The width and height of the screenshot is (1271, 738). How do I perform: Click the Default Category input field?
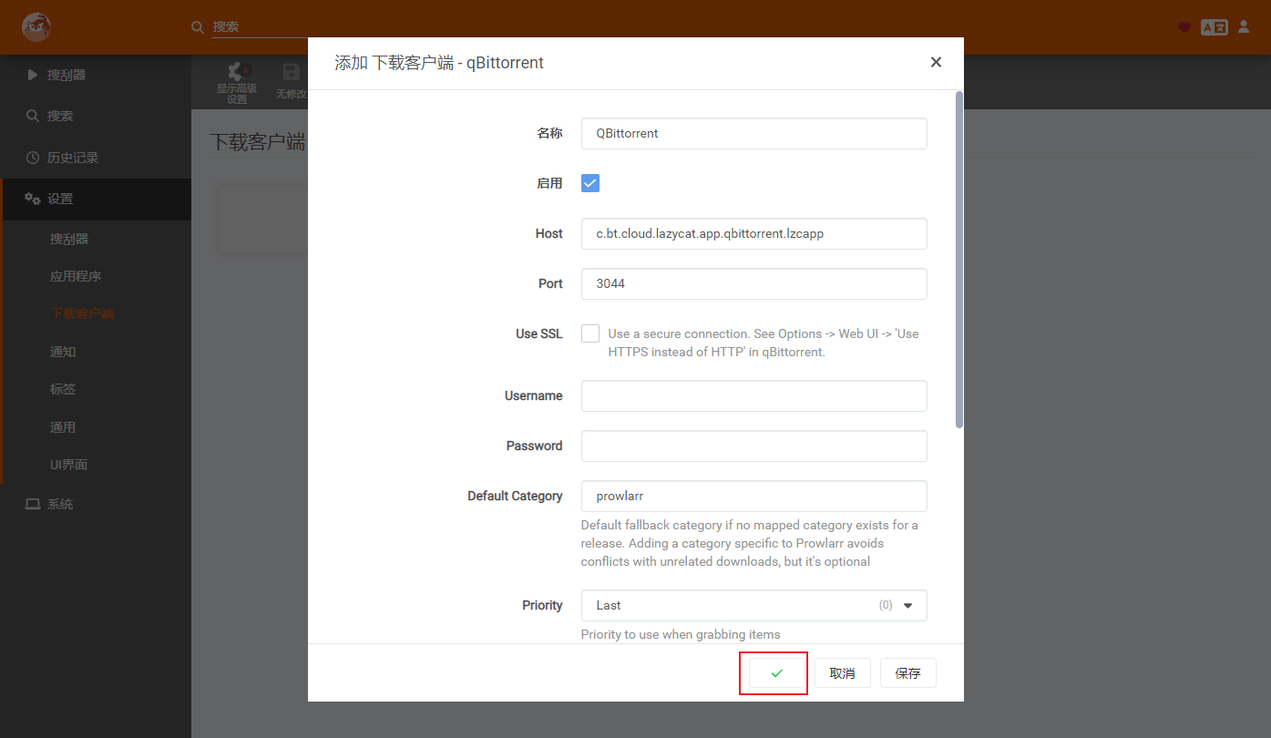[754, 496]
